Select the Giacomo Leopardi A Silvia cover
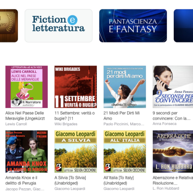Viewport: 193px width, 193px height. coord(75,151)
